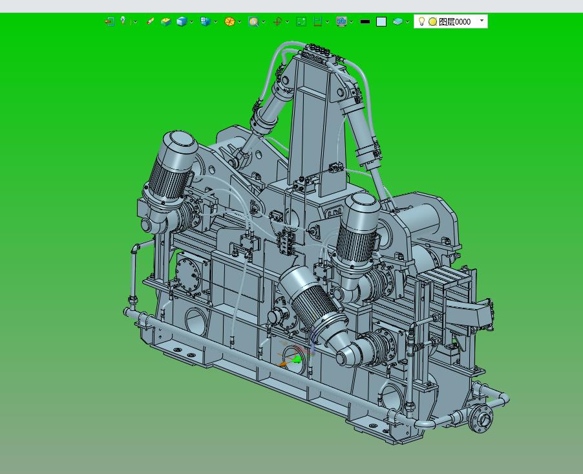The height and width of the screenshot is (474, 583).
Task: Open the zoom options dropdown arrow
Action: pos(264,22)
